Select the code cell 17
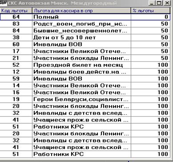173x162 pixels. (16, 51)
